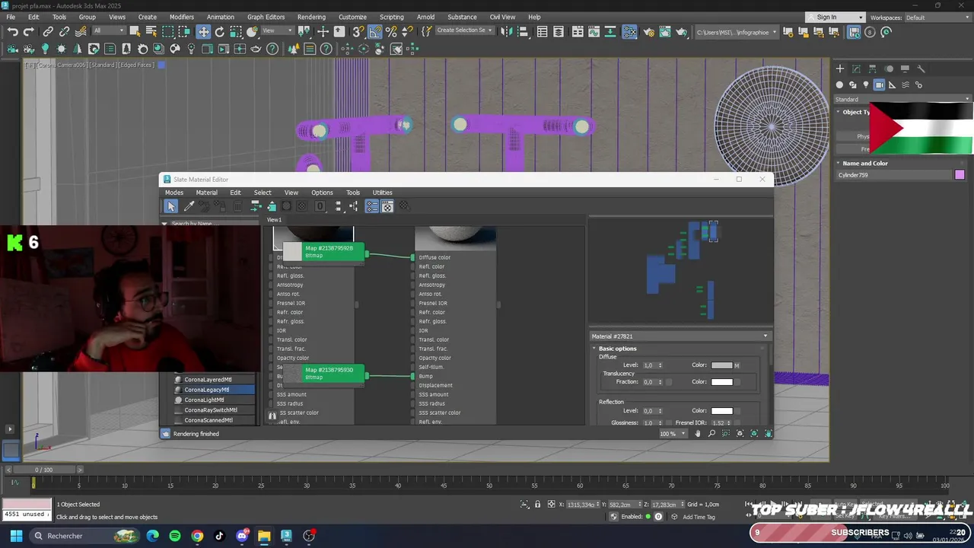The height and width of the screenshot is (548, 974).
Task: Click the Sign In button
Action: click(x=837, y=17)
